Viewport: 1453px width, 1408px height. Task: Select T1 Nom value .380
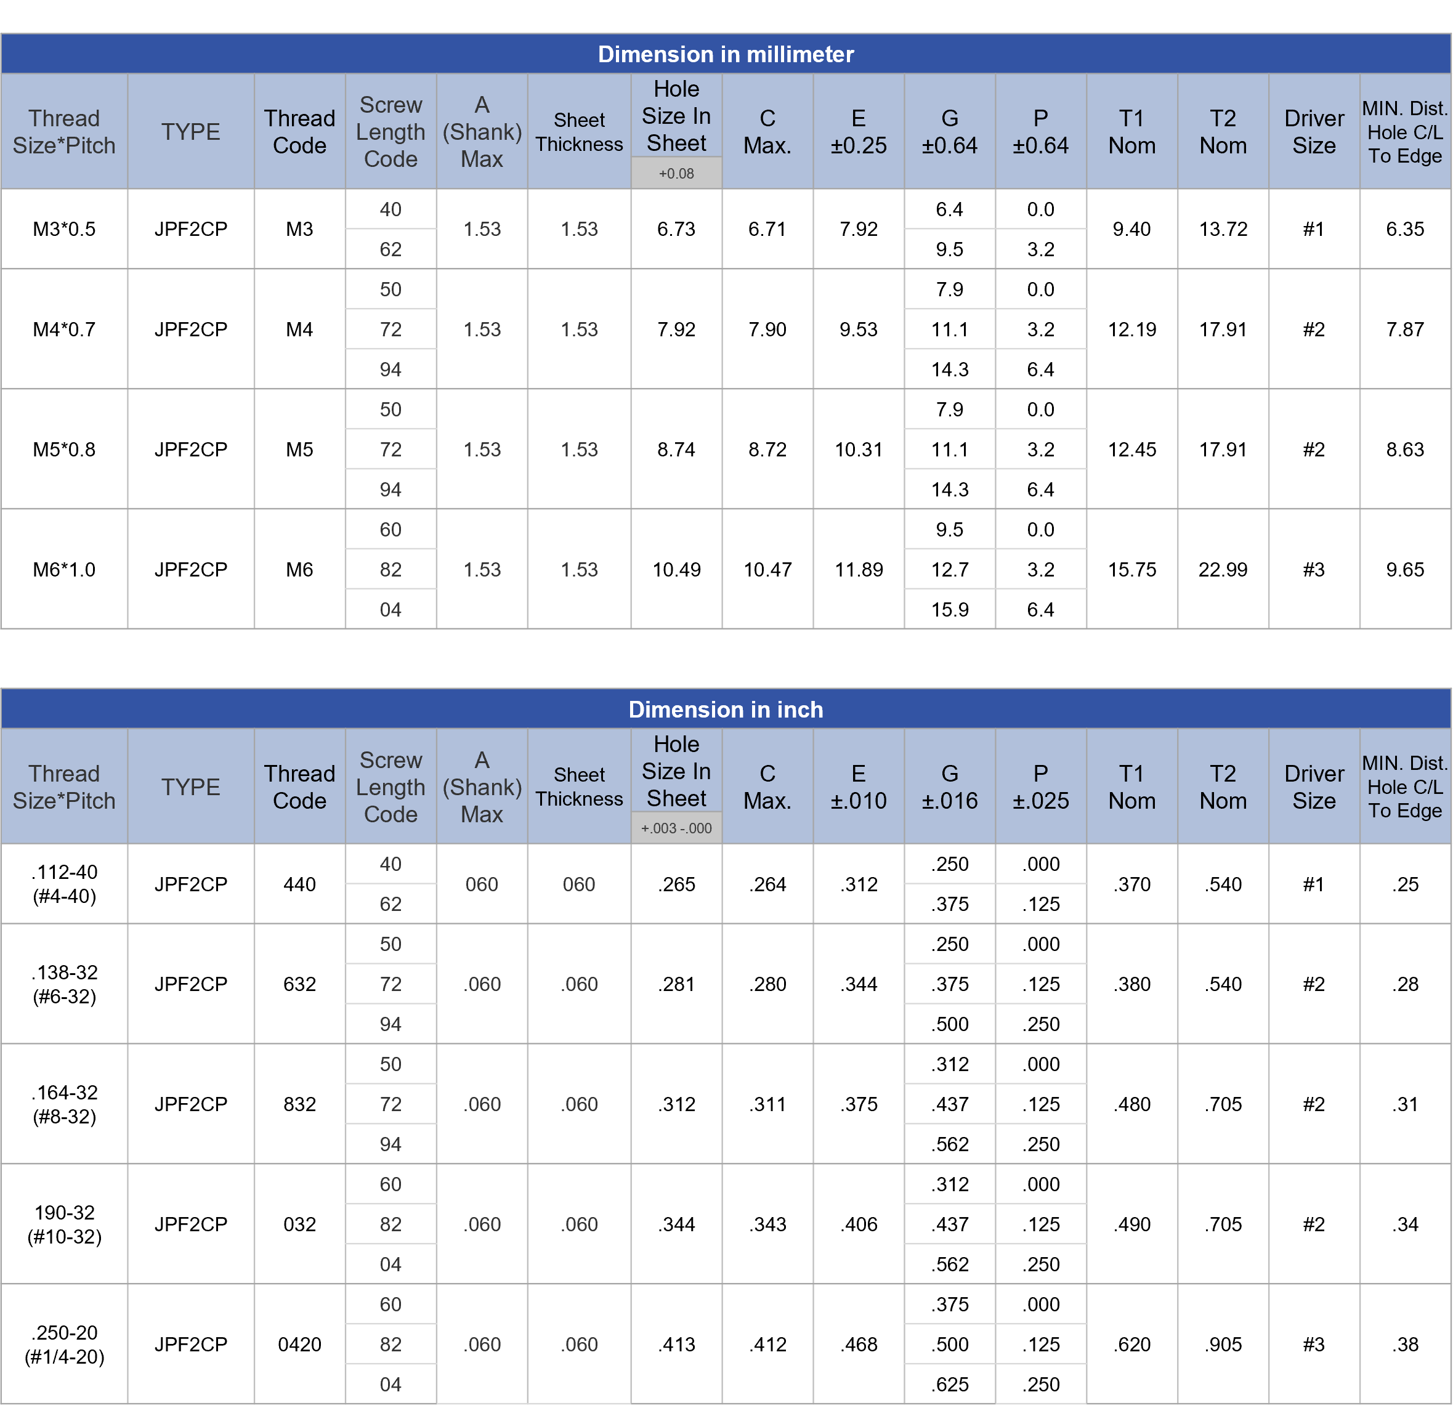pyautogui.click(x=1132, y=984)
